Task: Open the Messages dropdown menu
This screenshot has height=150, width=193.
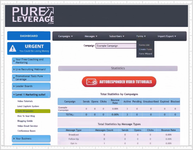Action: [91, 36]
